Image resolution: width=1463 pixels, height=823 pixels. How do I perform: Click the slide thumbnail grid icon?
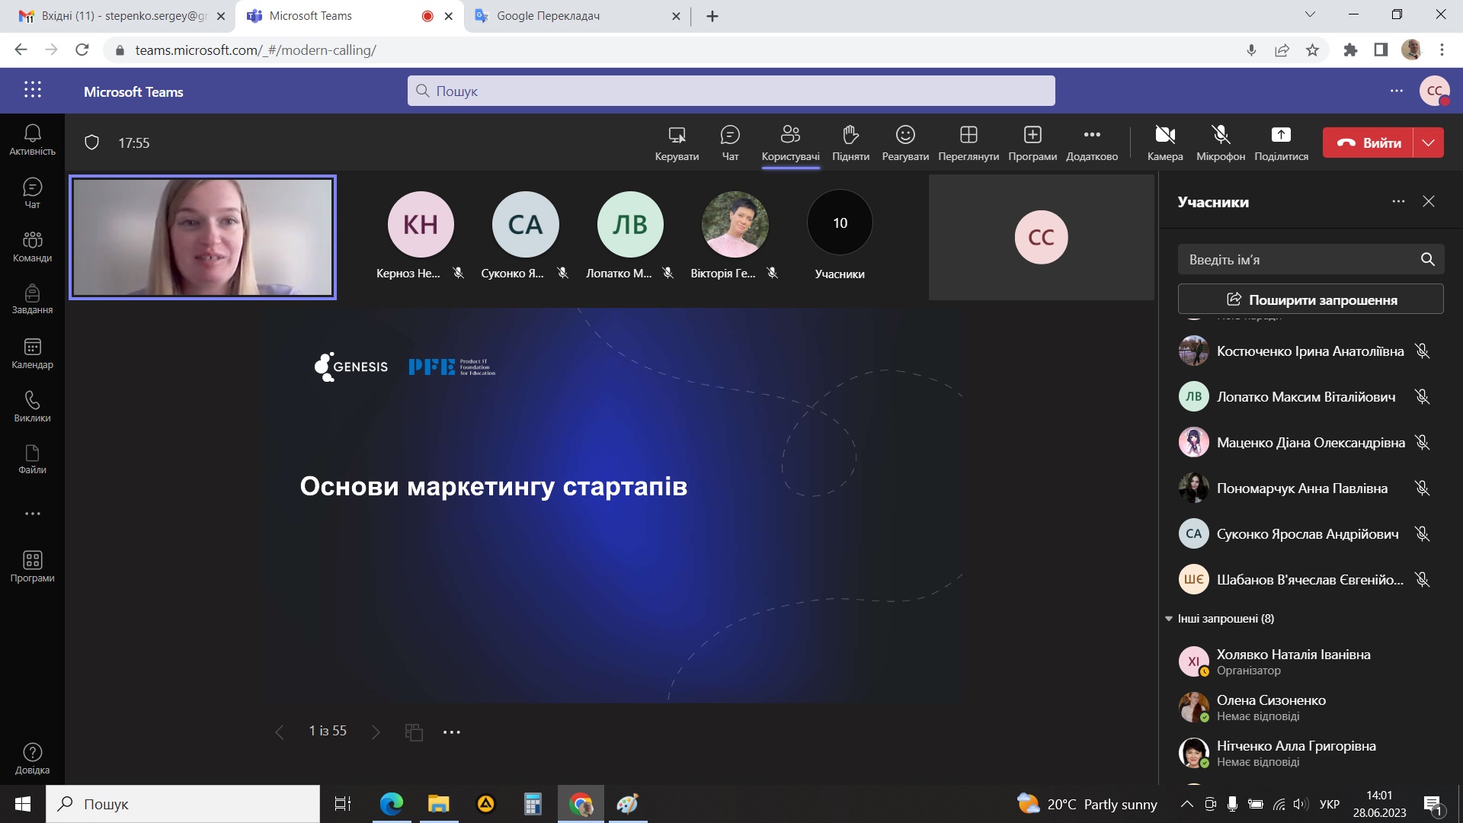click(x=414, y=732)
